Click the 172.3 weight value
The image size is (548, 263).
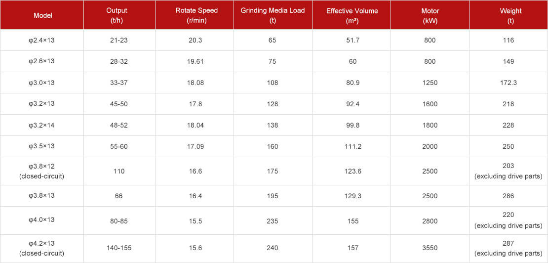pos(509,83)
